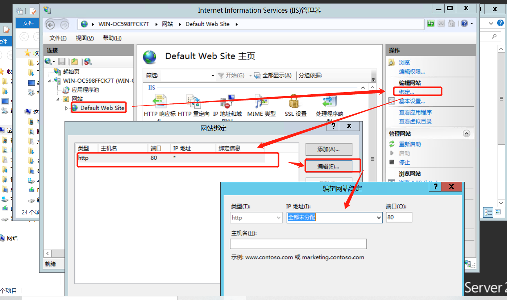Click the 查看应用程序 link
The height and width of the screenshot is (300, 507).
415,112
